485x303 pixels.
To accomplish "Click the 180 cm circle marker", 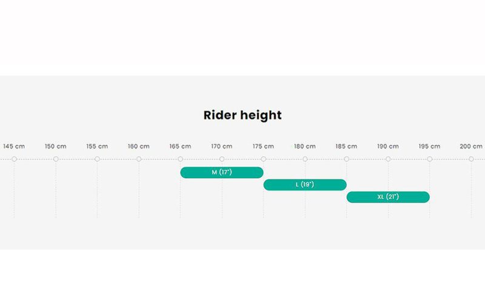I will pyautogui.click(x=305, y=159).
